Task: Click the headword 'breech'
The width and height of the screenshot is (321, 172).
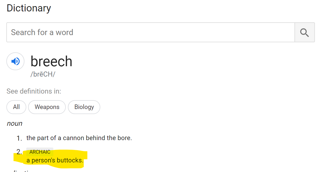Action: 51,61
